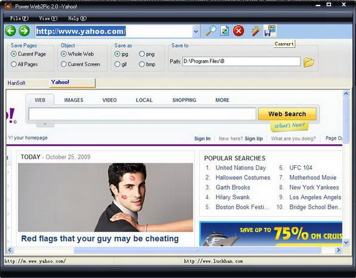Switch to the Yahoo! tab
The height and width of the screenshot is (278, 356).
(72, 82)
